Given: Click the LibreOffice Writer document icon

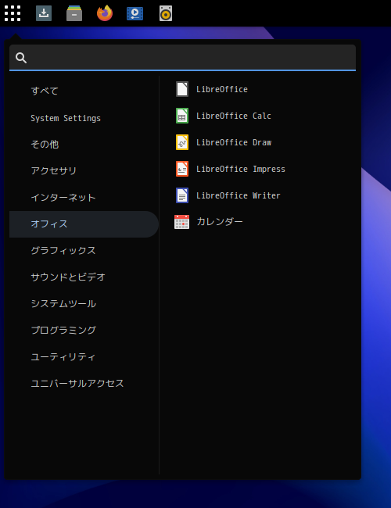Looking at the screenshot, I should pyautogui.click(x=182, y=195).
